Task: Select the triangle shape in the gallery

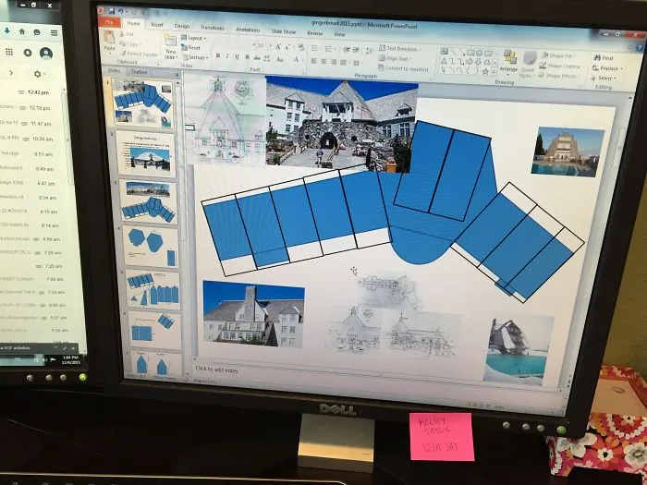Action: point(444,62)
